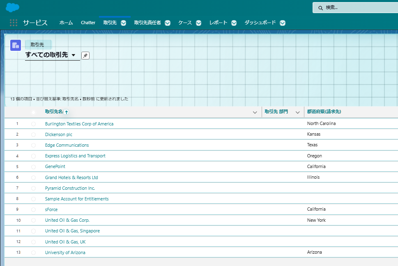Switch to the Chatter tab
This screenshot has height=266, width=398.
pos(88,23)
